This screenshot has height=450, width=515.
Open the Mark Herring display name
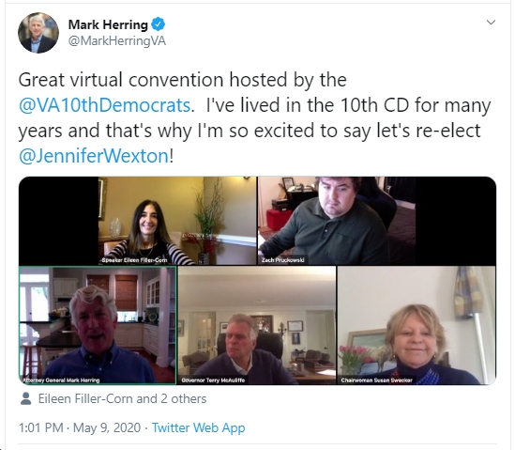point(108,24)
